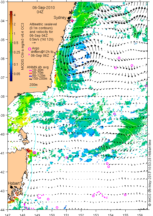The image size is (153, 216).
Task: Click 'MODIS Chl-a mg/m3 v6.4 OC3' colorbar title
Action: [23, 46]
